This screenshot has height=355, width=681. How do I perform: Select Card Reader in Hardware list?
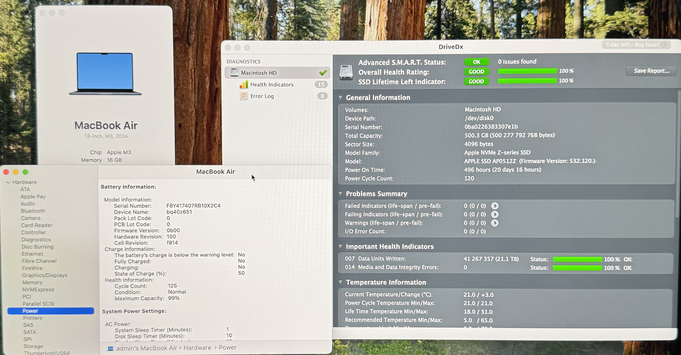click(37, 225)
